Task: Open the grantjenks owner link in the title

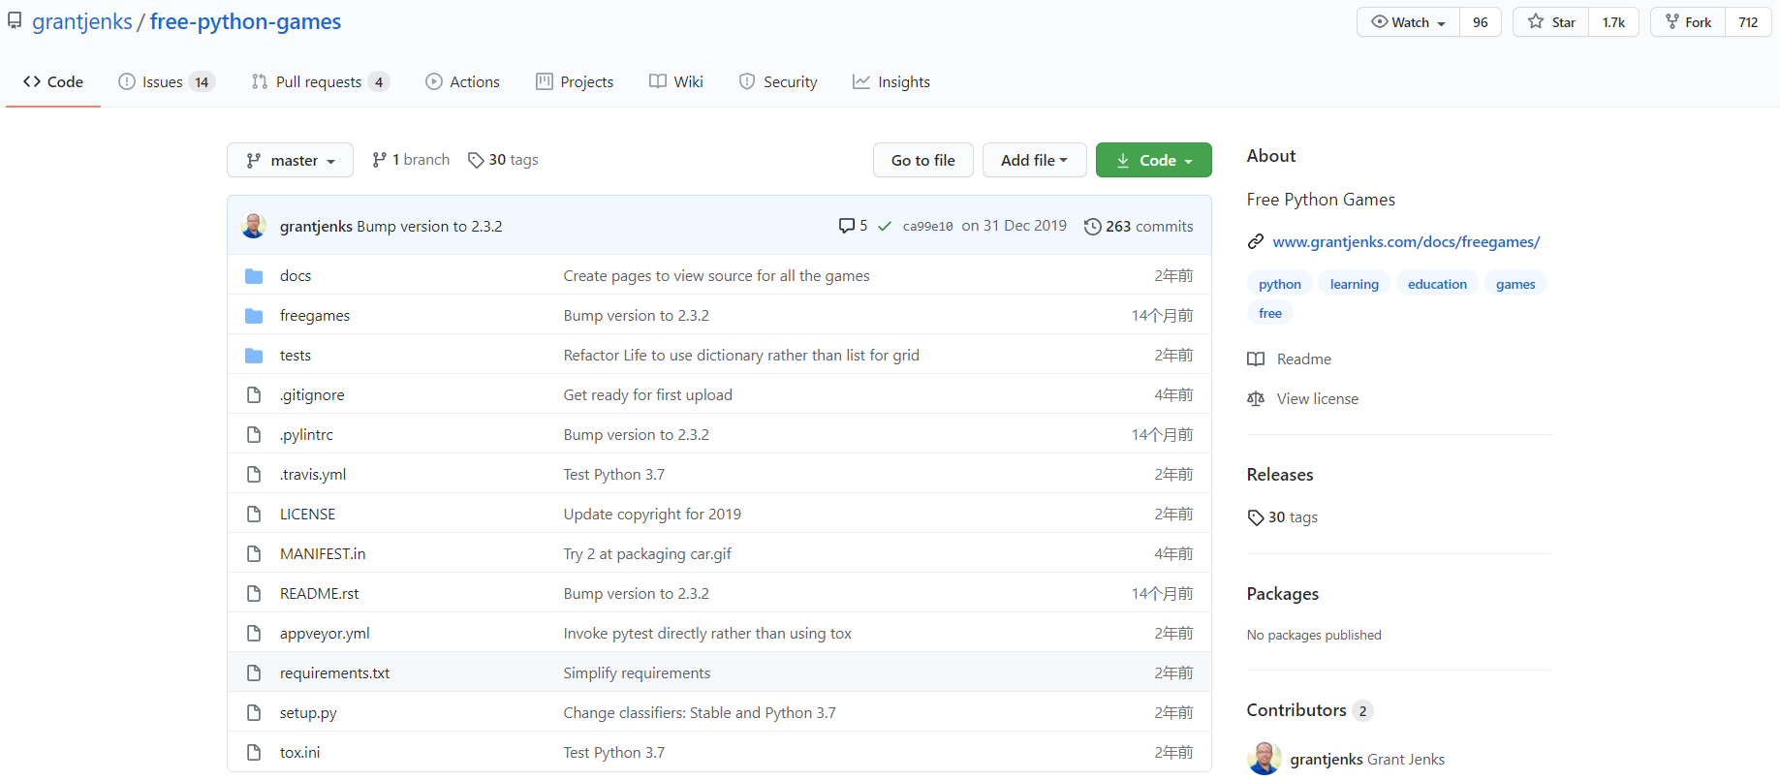Action: coord(82,21)
